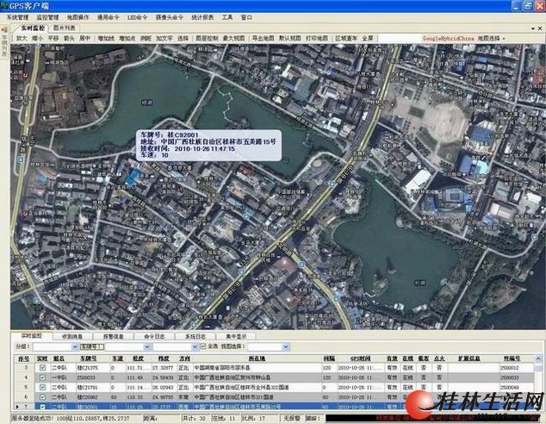The height and width of the screenshot is (424, 546).
Task: Open the 报警信息 bottom tab
Action: tap(113, 336)
